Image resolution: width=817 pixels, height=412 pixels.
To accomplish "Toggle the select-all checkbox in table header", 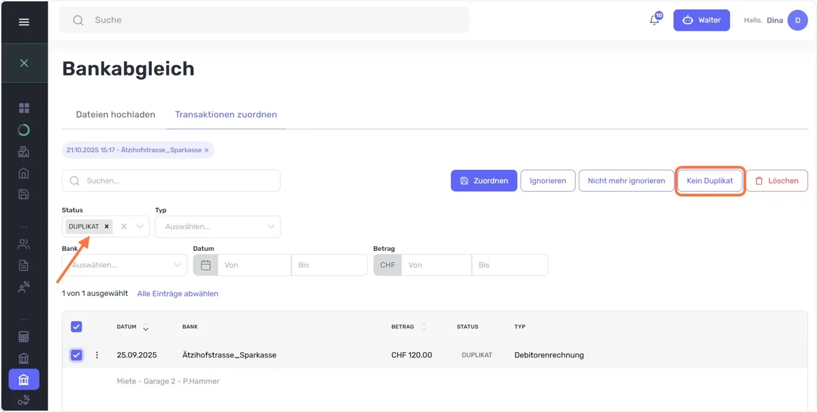I will pos(76,327).
